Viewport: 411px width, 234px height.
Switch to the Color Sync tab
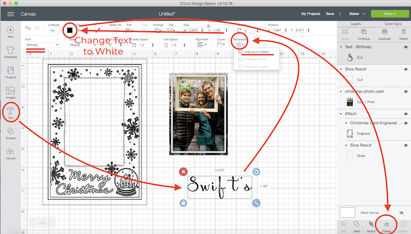coord(393,24)
